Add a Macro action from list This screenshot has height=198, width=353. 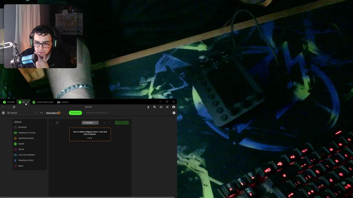(19, 144)
